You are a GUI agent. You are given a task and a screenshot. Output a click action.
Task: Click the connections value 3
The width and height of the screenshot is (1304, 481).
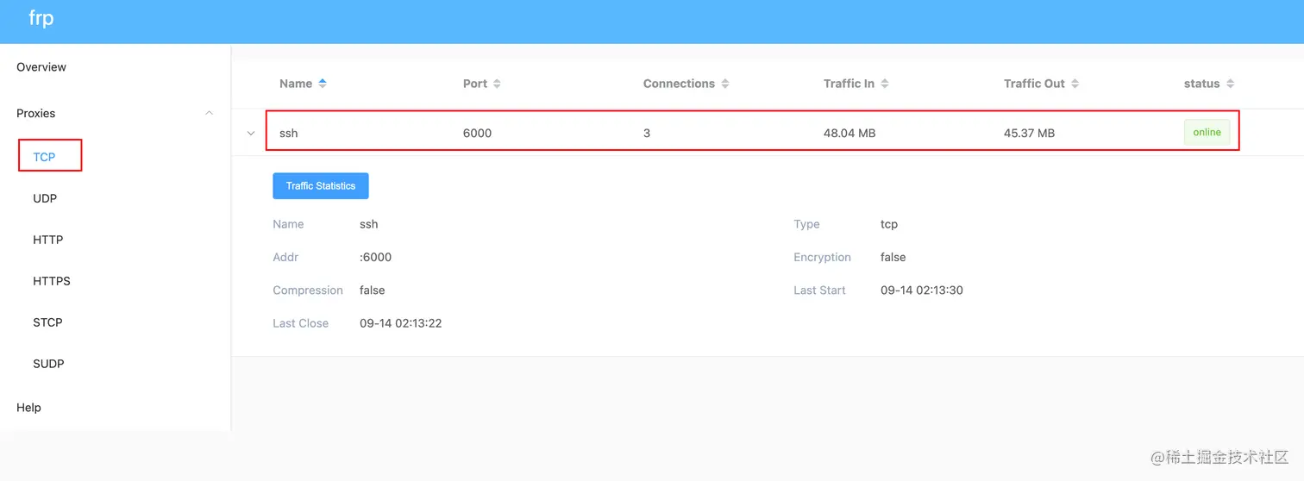[x=647, y=133]
